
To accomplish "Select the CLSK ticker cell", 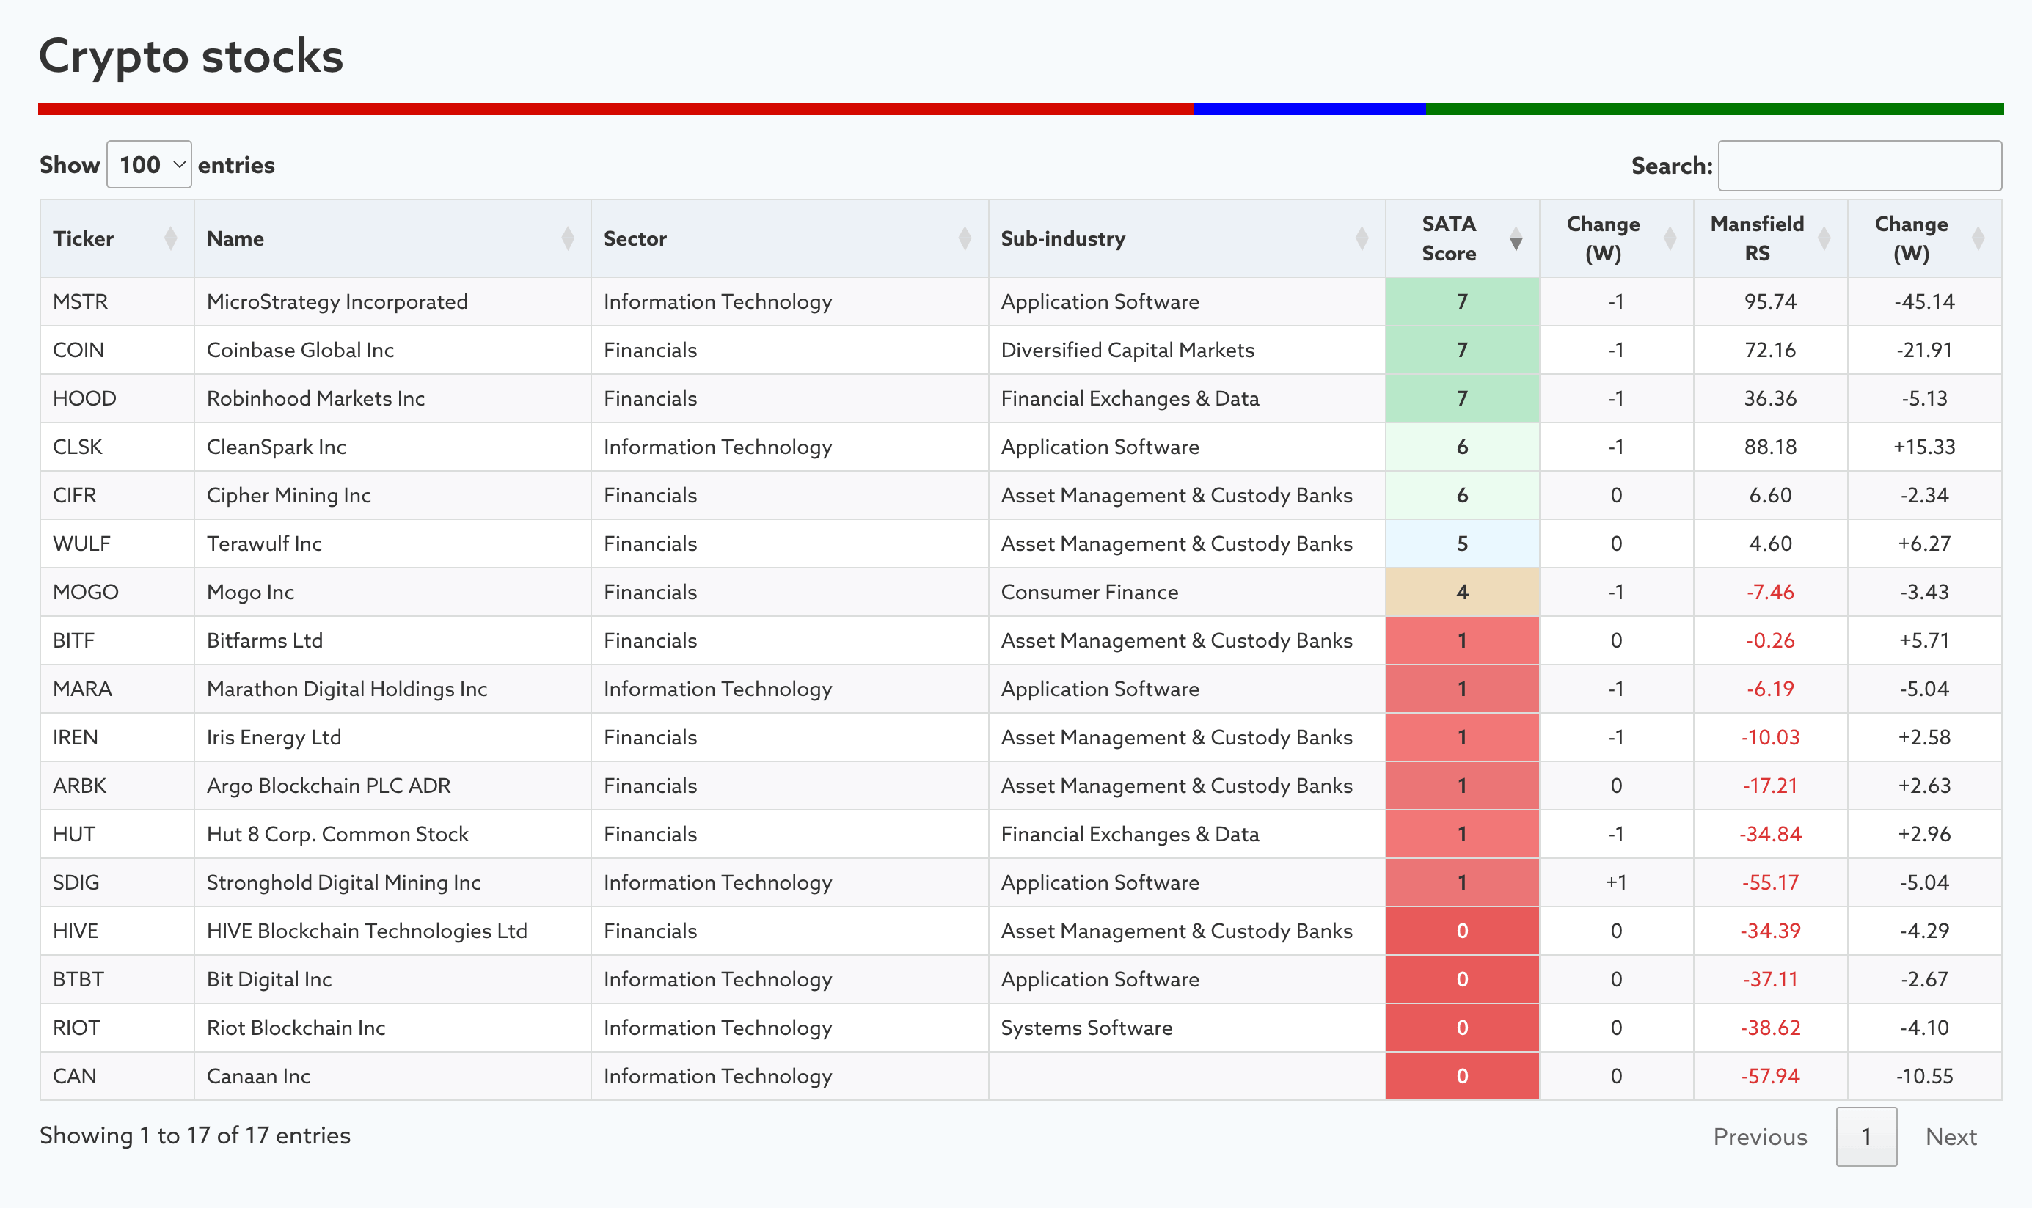I will [x=117, y=447].
